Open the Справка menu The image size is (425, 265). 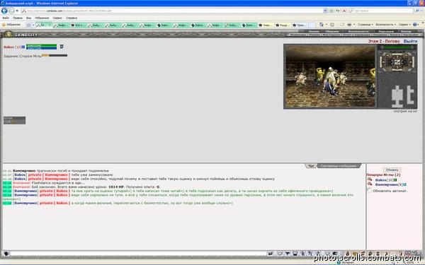72,18
